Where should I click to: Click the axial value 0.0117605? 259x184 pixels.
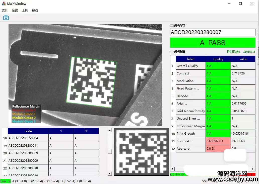(x=239, y=104)
